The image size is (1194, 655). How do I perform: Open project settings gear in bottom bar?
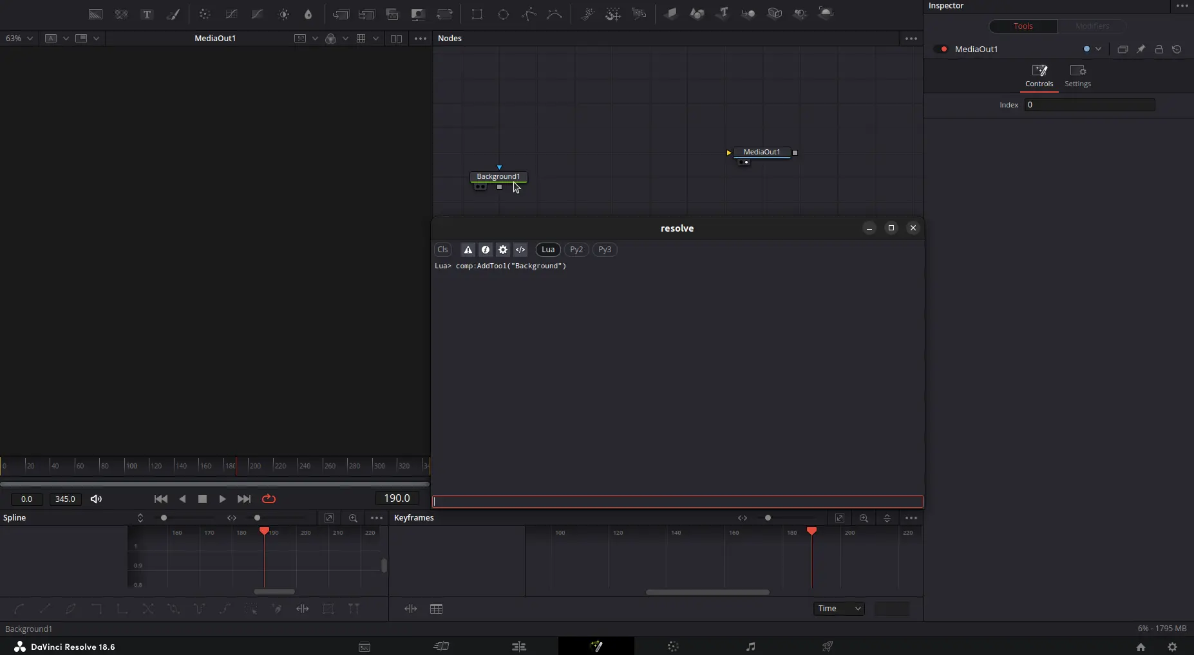click(x=1172, y=647)
